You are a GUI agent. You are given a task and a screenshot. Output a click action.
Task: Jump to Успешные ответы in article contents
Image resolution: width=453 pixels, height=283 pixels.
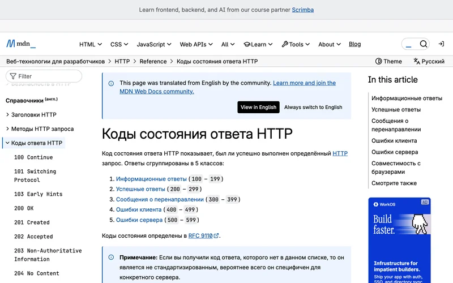[396, 109]
